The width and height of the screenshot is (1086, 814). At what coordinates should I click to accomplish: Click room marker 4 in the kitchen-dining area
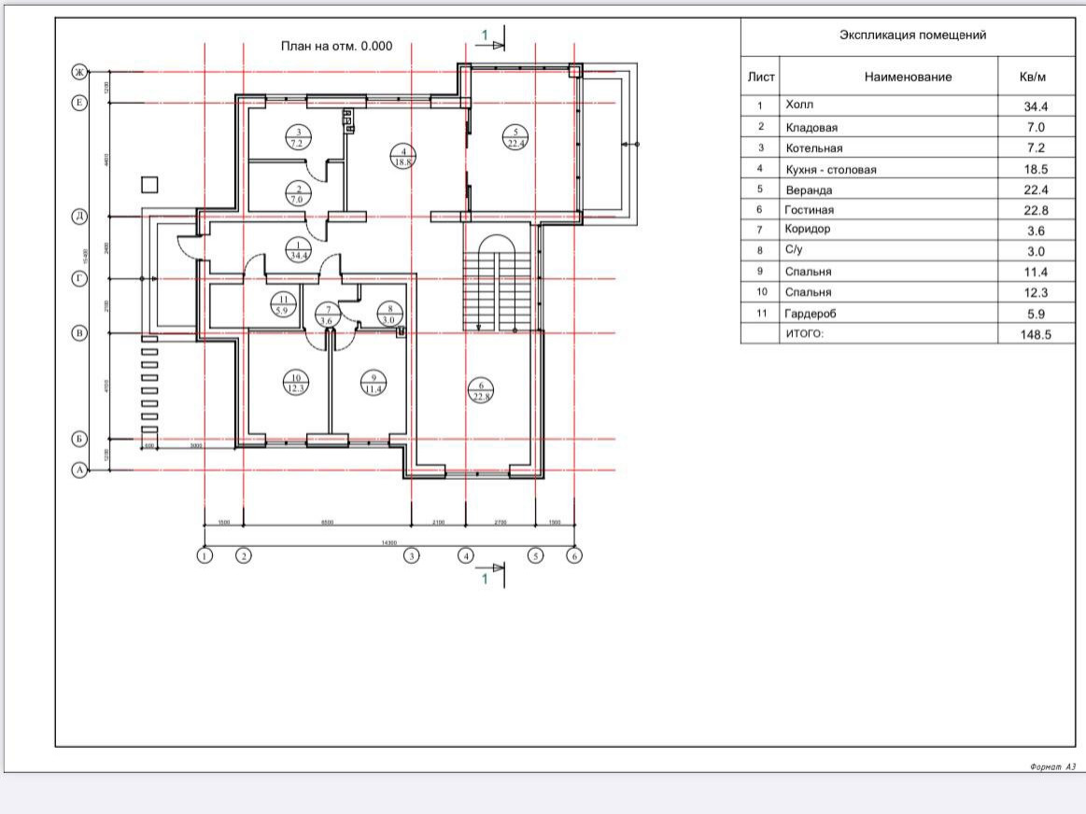pos(402,156)
